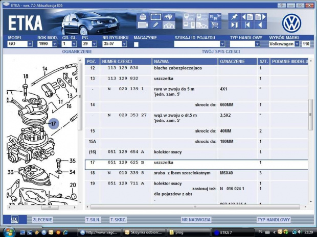Select highlighted part 051 129 625 B
The image size is (317, 237).
click(x=196, y=165)
